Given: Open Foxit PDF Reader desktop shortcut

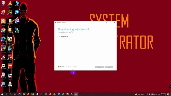Looking at the screenshot, I should [x=3, y=22].
